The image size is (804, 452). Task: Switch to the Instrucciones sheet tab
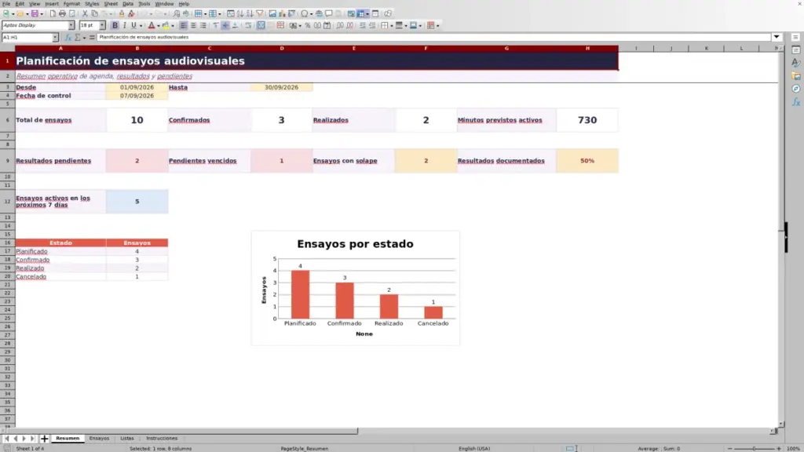pyautogui.click(x=162, y=439)
